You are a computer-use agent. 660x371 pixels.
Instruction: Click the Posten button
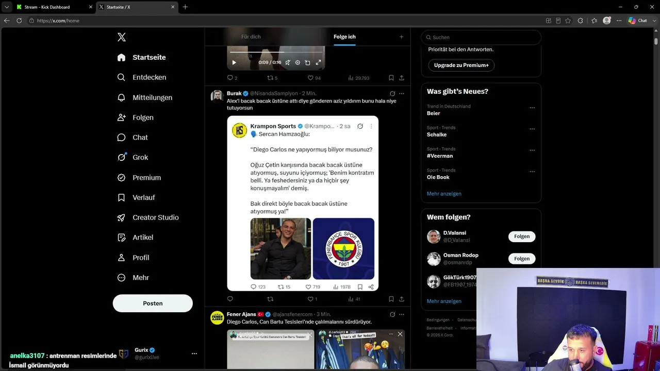[x=153, y=303]
